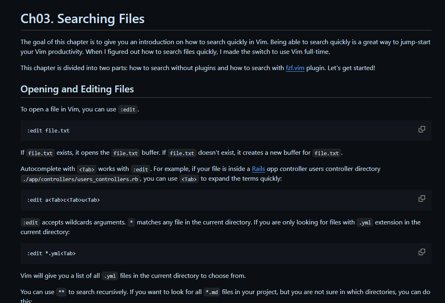Screen dimensions: 445x303
Task: Follow the Rails hyperlink
Action: (x=258, y=169)
